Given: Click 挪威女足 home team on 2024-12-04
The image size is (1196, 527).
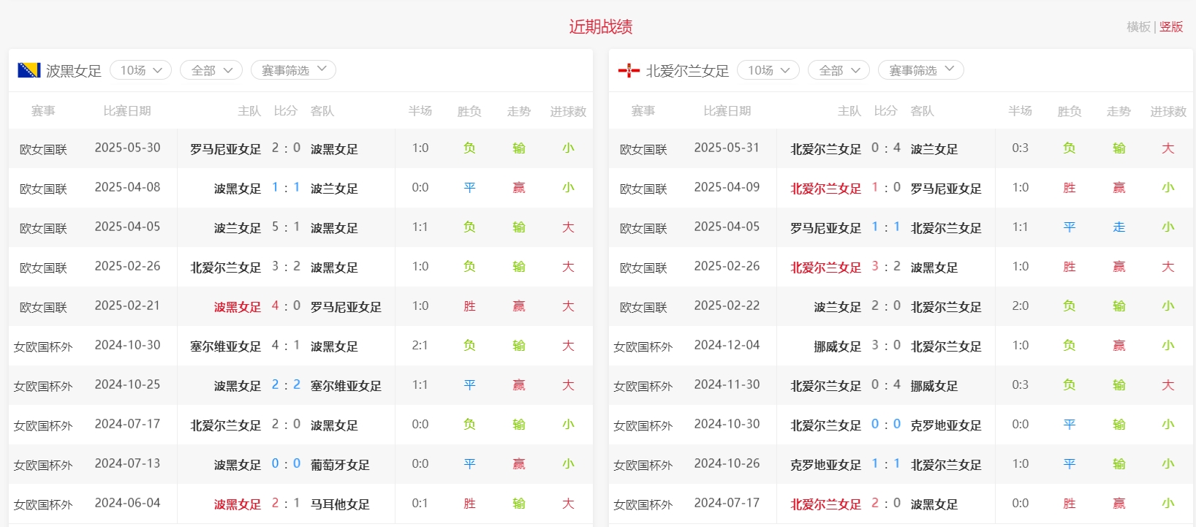Looking at the screenshot, I should click(837, 346).
